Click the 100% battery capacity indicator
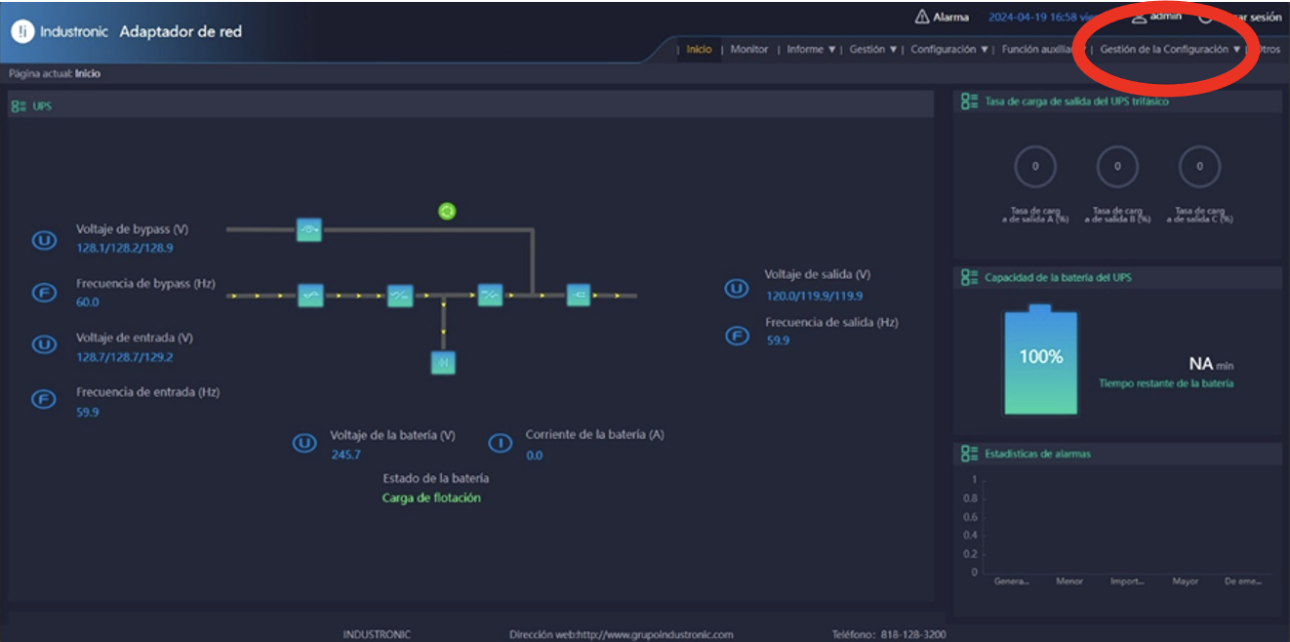This screenshot has height=642, width=1290. pyautogui.click(x=1040, y=361)
